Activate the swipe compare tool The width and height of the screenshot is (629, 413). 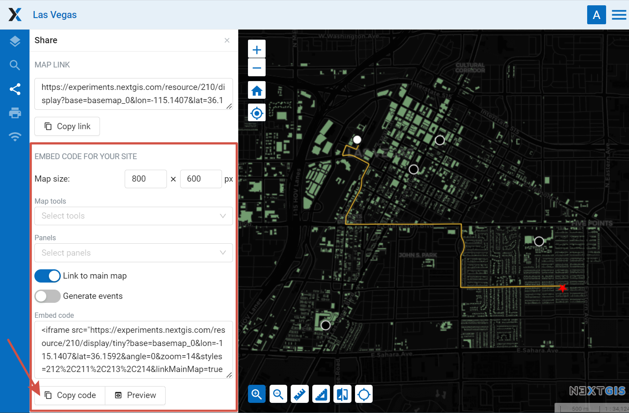click(x=342, y=394)
